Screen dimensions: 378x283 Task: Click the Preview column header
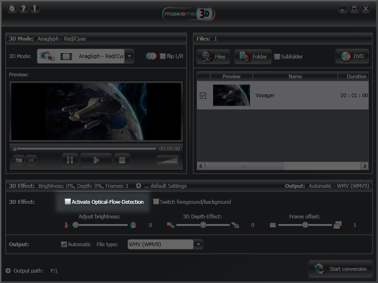[x=232, y=76]
